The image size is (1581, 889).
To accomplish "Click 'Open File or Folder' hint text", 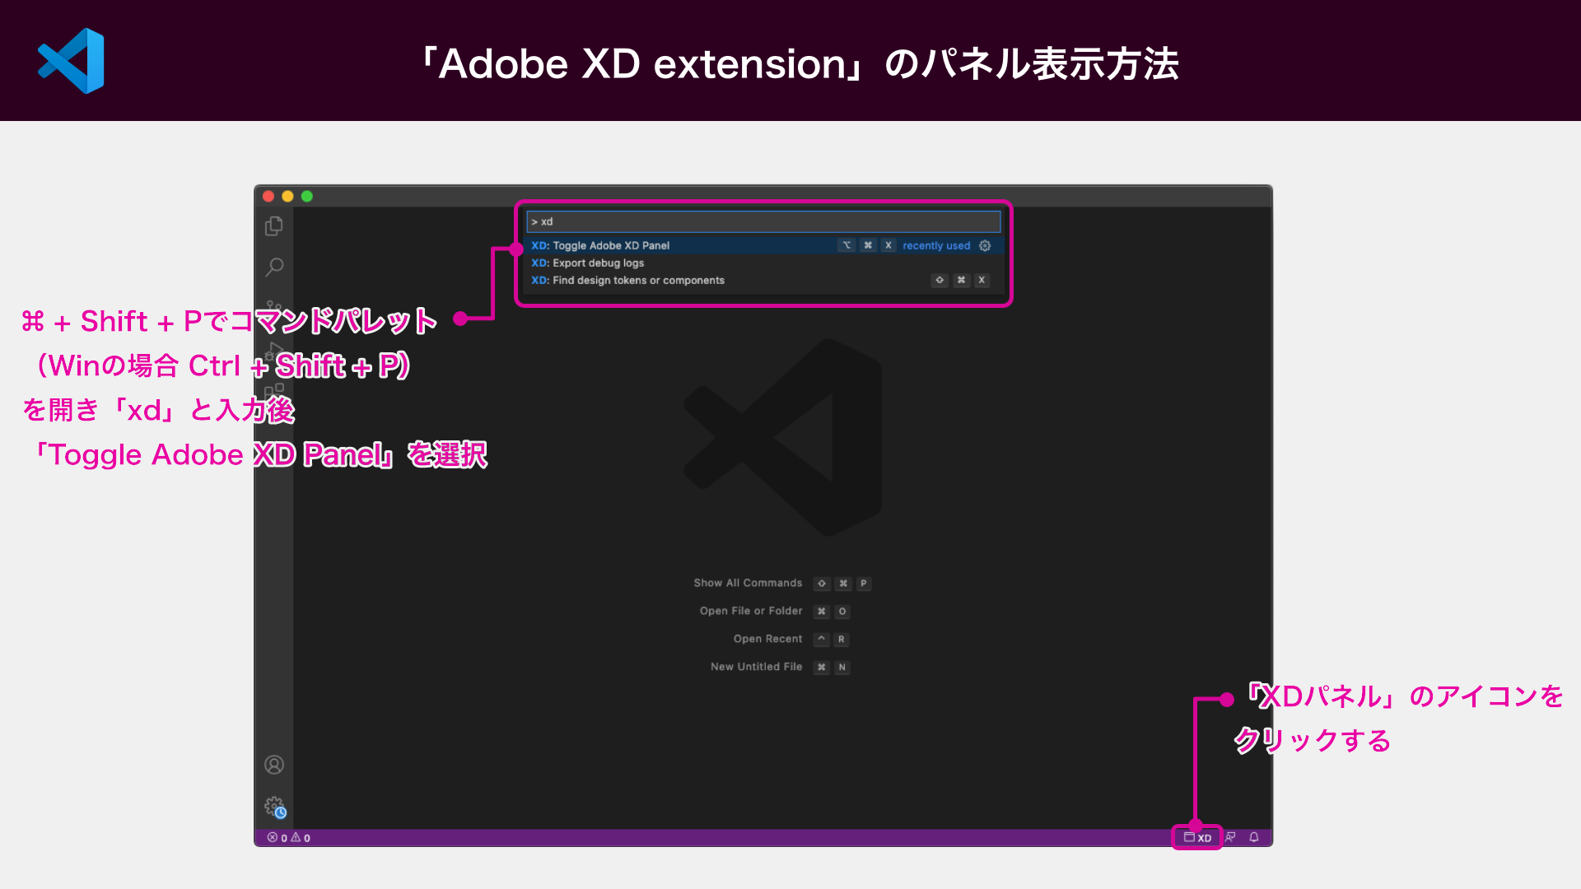I will [751, 611].
